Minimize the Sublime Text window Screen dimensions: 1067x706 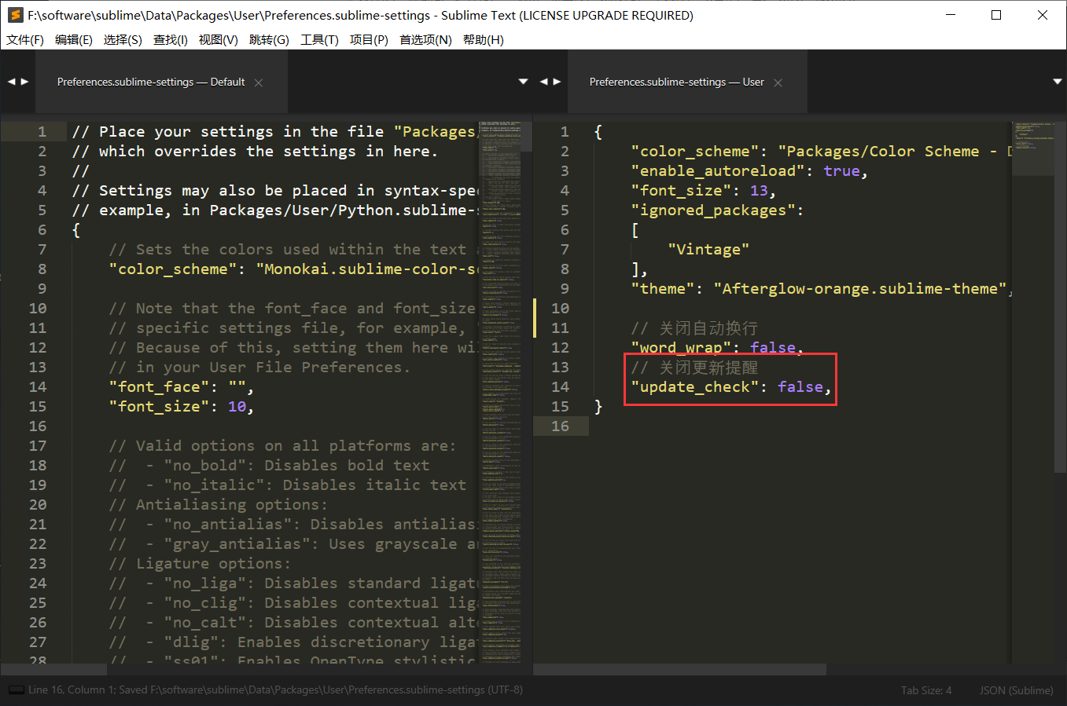click(951, 15)
